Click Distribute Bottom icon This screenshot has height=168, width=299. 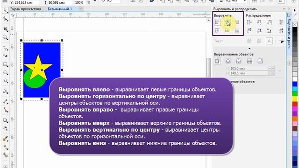click(270, 30)
